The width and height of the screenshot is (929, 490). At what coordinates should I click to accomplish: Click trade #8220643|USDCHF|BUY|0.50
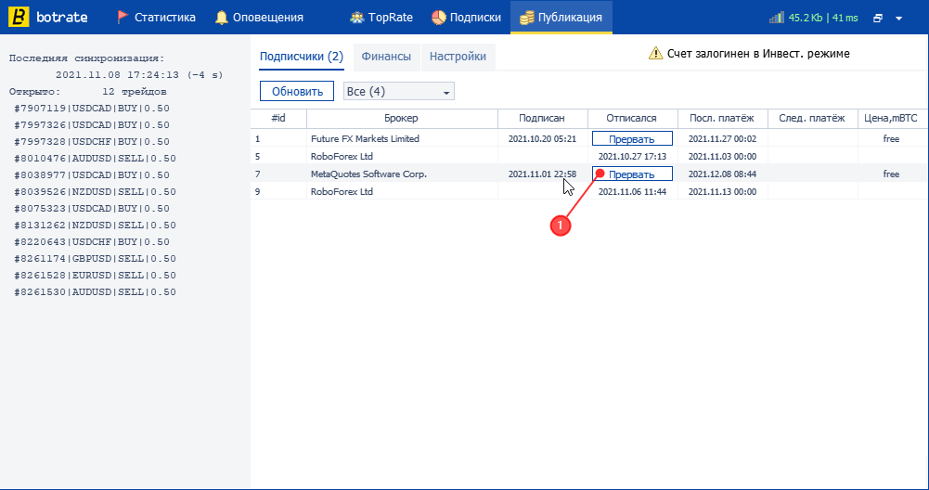(x=92, y=241)
